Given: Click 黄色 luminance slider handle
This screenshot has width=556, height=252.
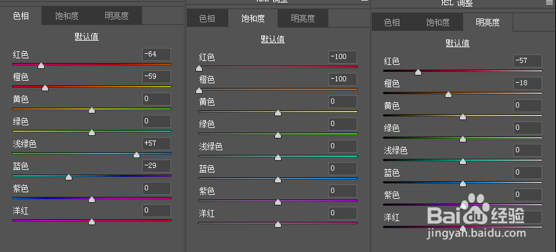Looking at the screenshot, I should coord(463,117).
